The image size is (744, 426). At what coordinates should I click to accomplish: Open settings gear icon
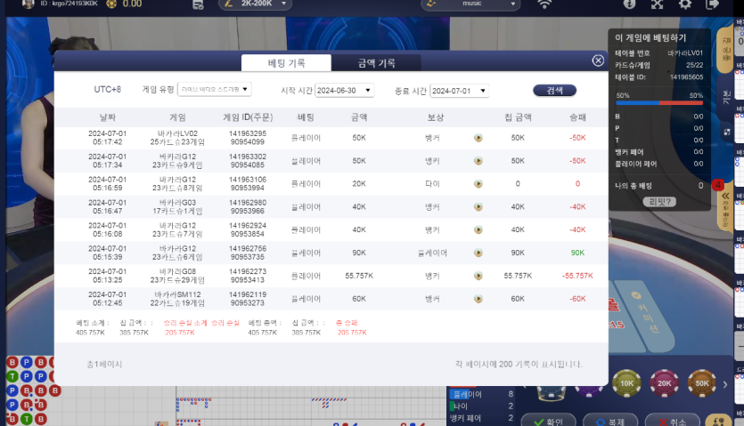point(684,4)
